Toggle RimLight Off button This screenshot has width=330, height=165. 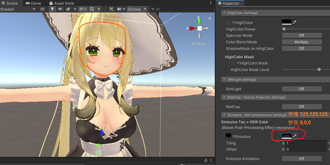pos(302,89)
